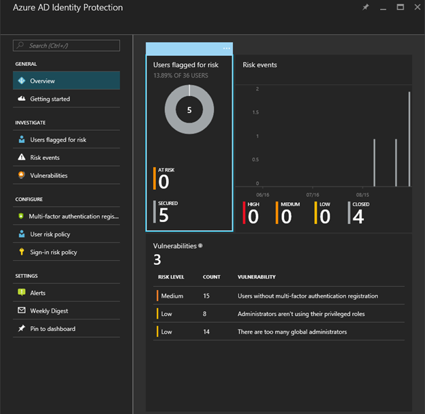The height and width of the screenshot is (414, 425).
Task: Click the Vulnerabilities icon in sidebar
Action: (x=20, y=175)
